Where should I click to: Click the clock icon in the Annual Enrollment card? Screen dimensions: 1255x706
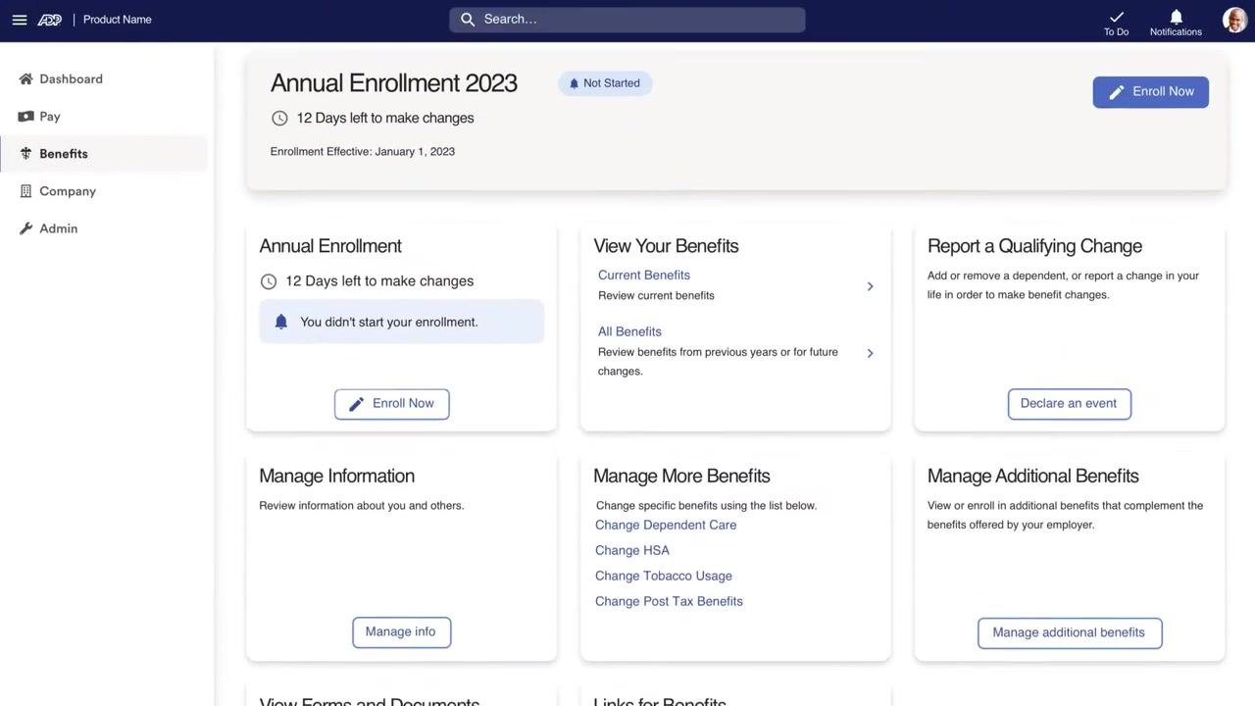(x=269, y=281)
